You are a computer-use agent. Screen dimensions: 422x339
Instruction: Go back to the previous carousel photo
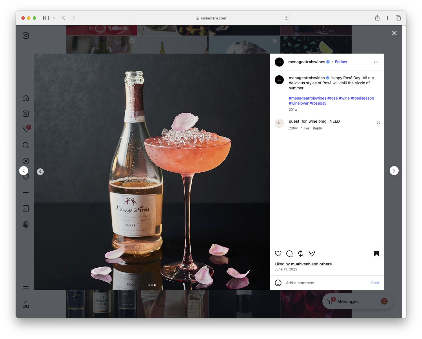coord(40,171)
